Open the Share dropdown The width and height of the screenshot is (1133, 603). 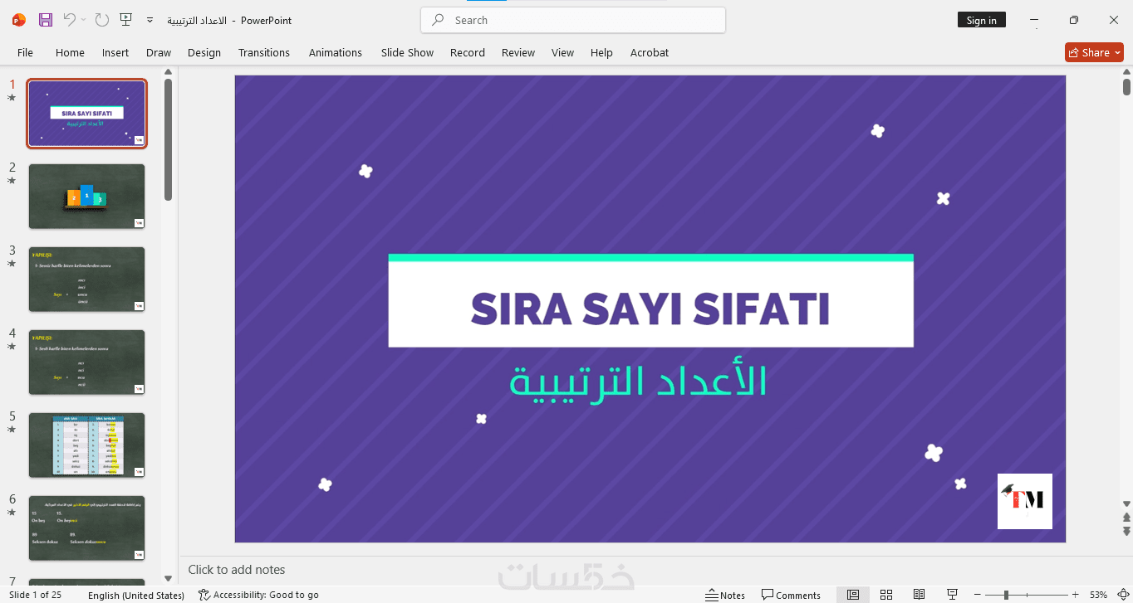[x=1094, y=52]
